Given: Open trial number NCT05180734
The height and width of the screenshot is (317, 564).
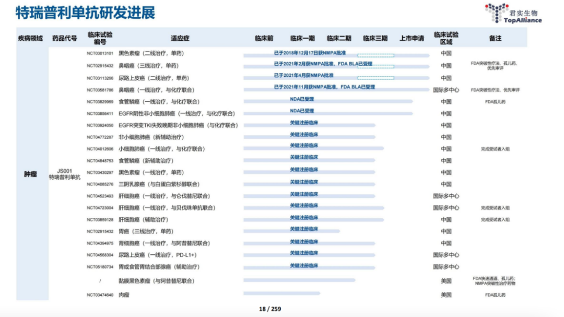Looking at the screenshot, I should [x=100, y=267].
